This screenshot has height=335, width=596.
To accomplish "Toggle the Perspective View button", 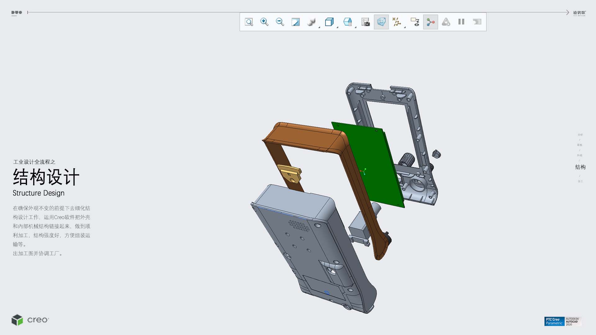I will [381, 22].
